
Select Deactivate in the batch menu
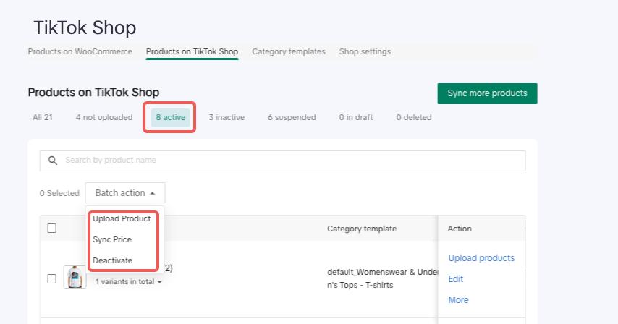point(112,260)
